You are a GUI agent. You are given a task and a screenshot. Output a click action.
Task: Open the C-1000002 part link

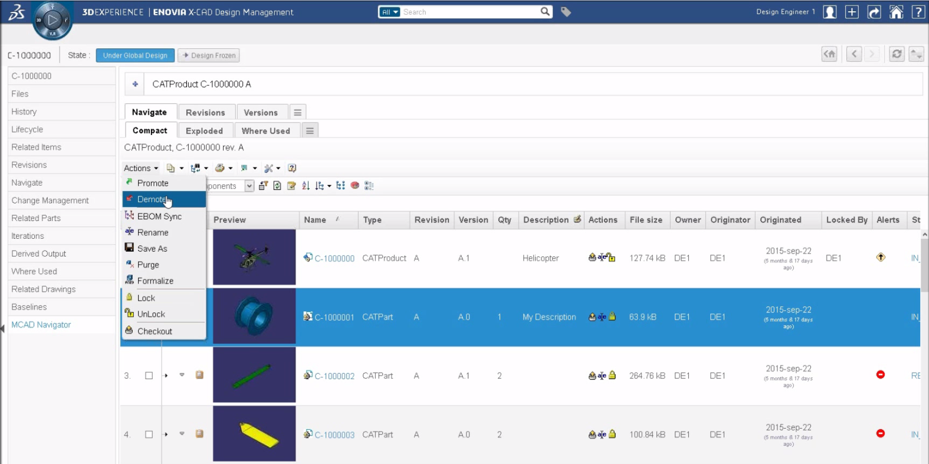(334, 376)
